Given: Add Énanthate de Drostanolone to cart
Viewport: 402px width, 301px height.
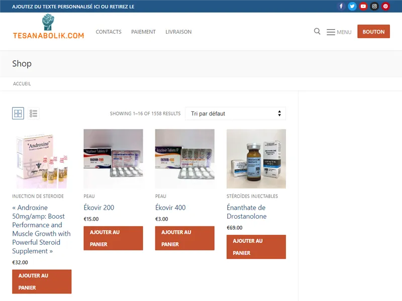Looking at the screenshot, I should coord(256,247).
